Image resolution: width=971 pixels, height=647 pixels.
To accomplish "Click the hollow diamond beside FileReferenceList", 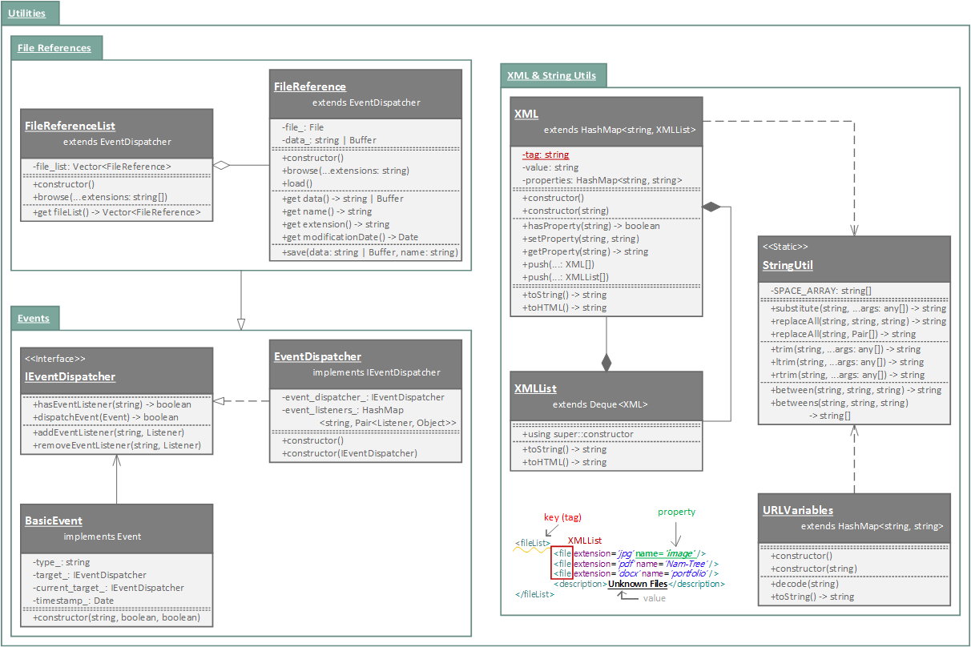I will [x=222, y=166].
